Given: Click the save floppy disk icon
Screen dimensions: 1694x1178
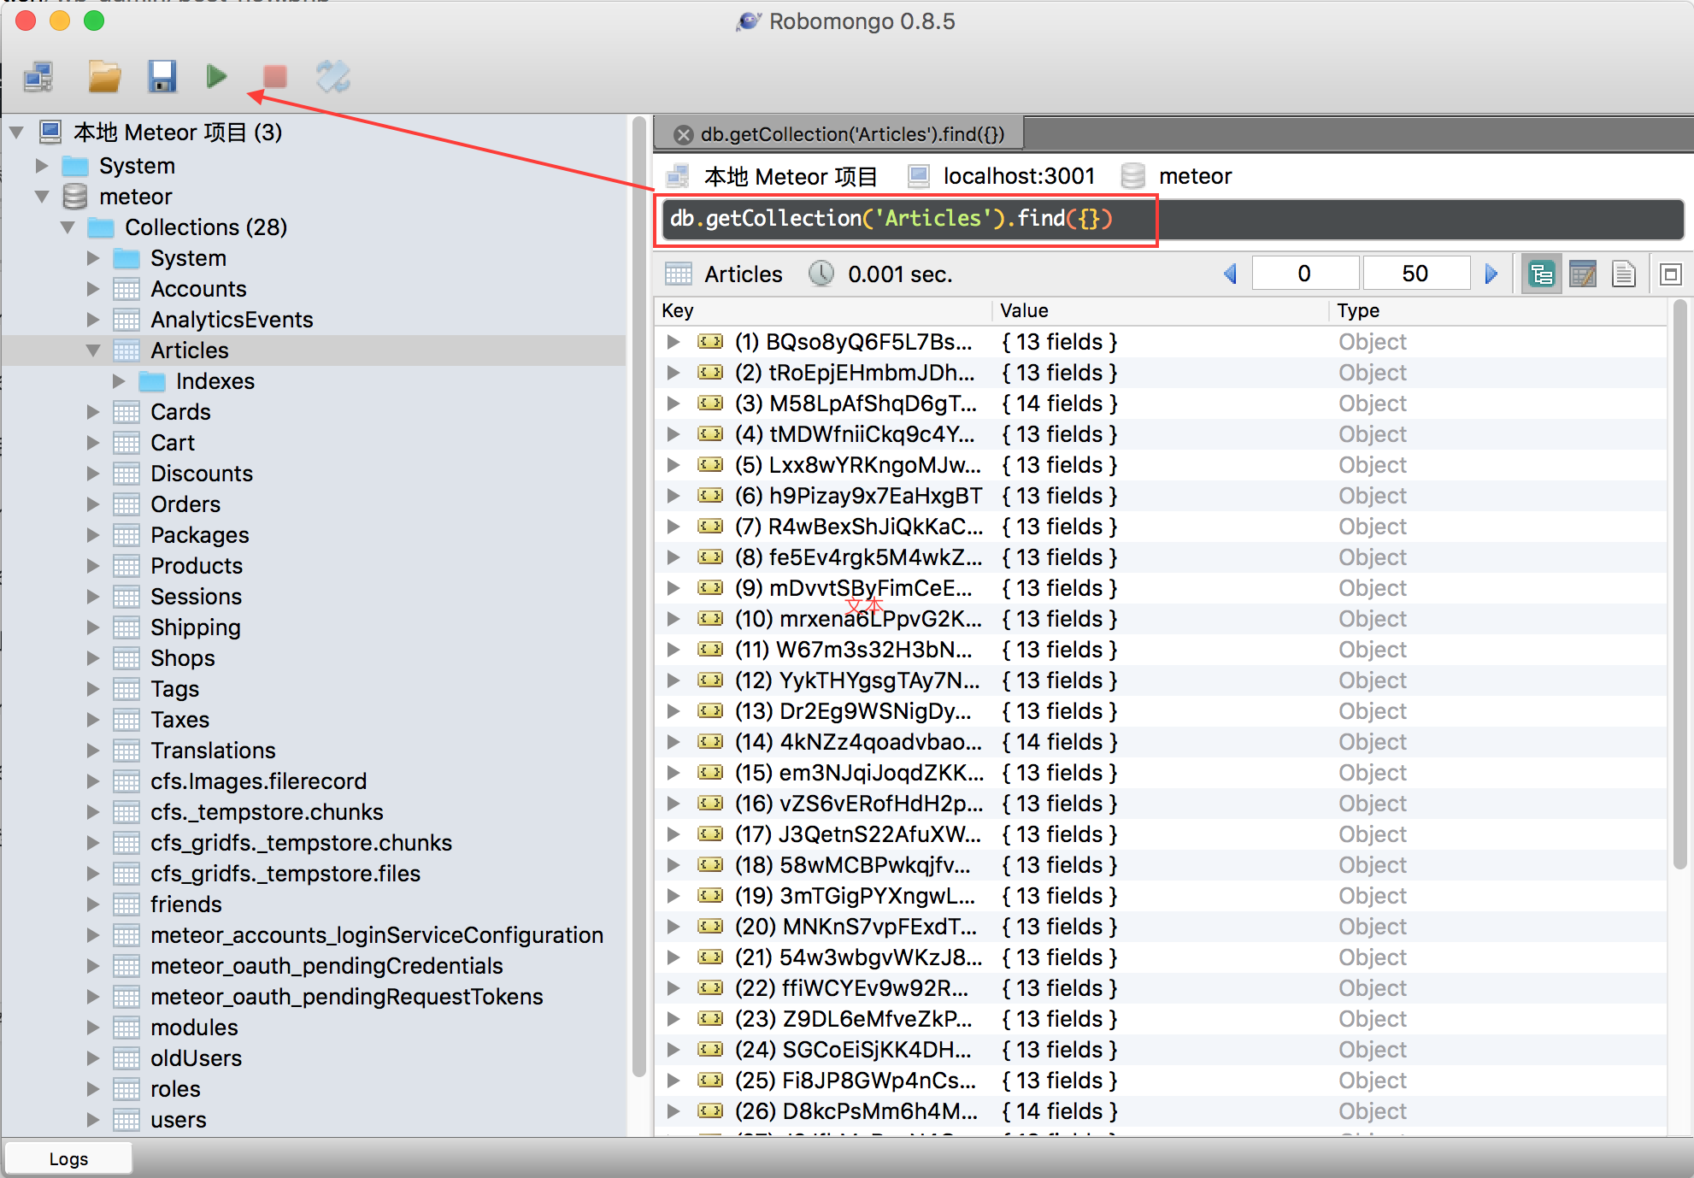Looking at the screenshot, I should point(162,77).
